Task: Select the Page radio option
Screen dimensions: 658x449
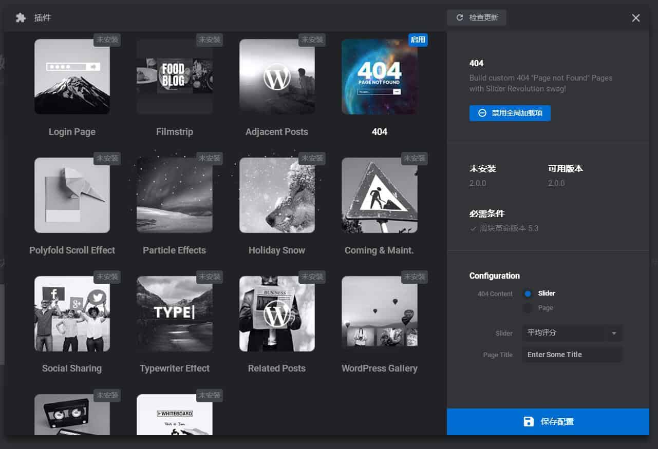Action: pos(528,308)
